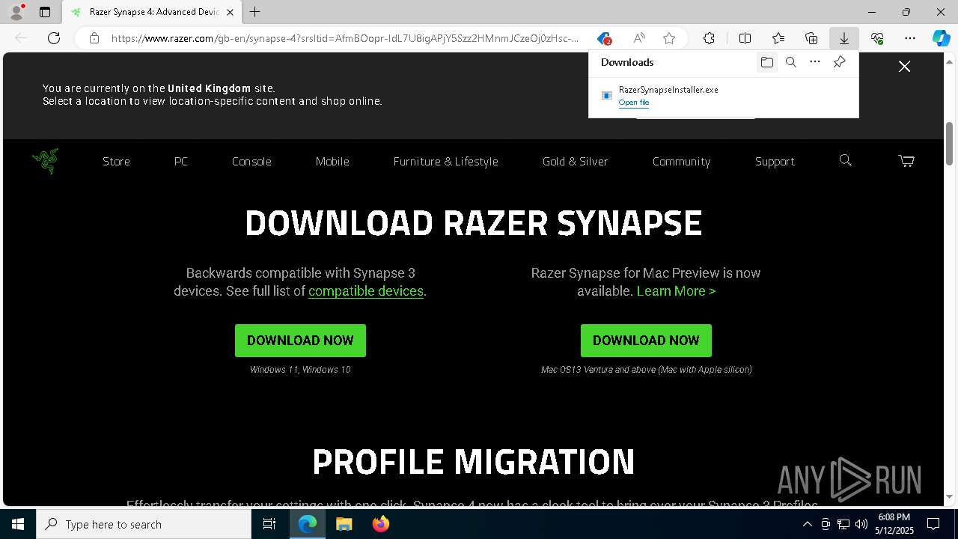This screenshot has width=958, height=539.
Task: Open the downloads folder
Action: pos(767,62)
